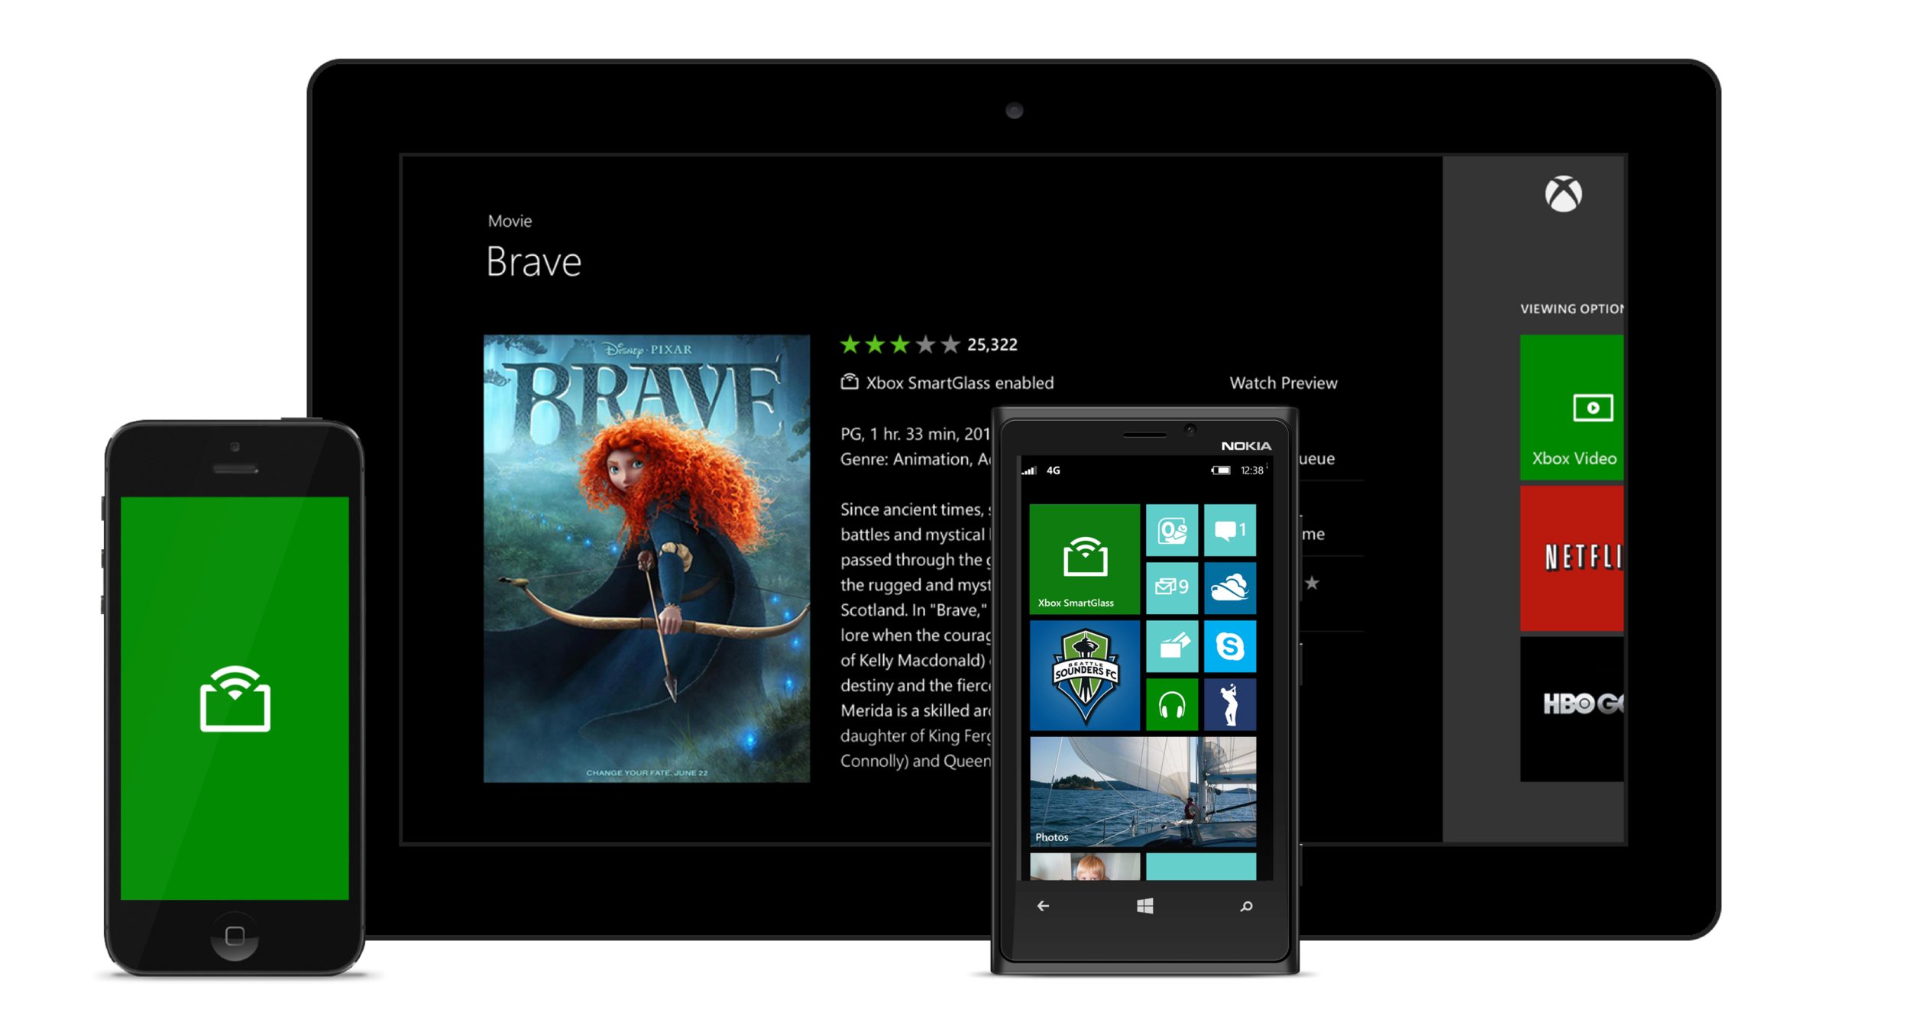Tap the 4G signal indicator on Nokia
1910x1035 pixels.
point(1052,470)
